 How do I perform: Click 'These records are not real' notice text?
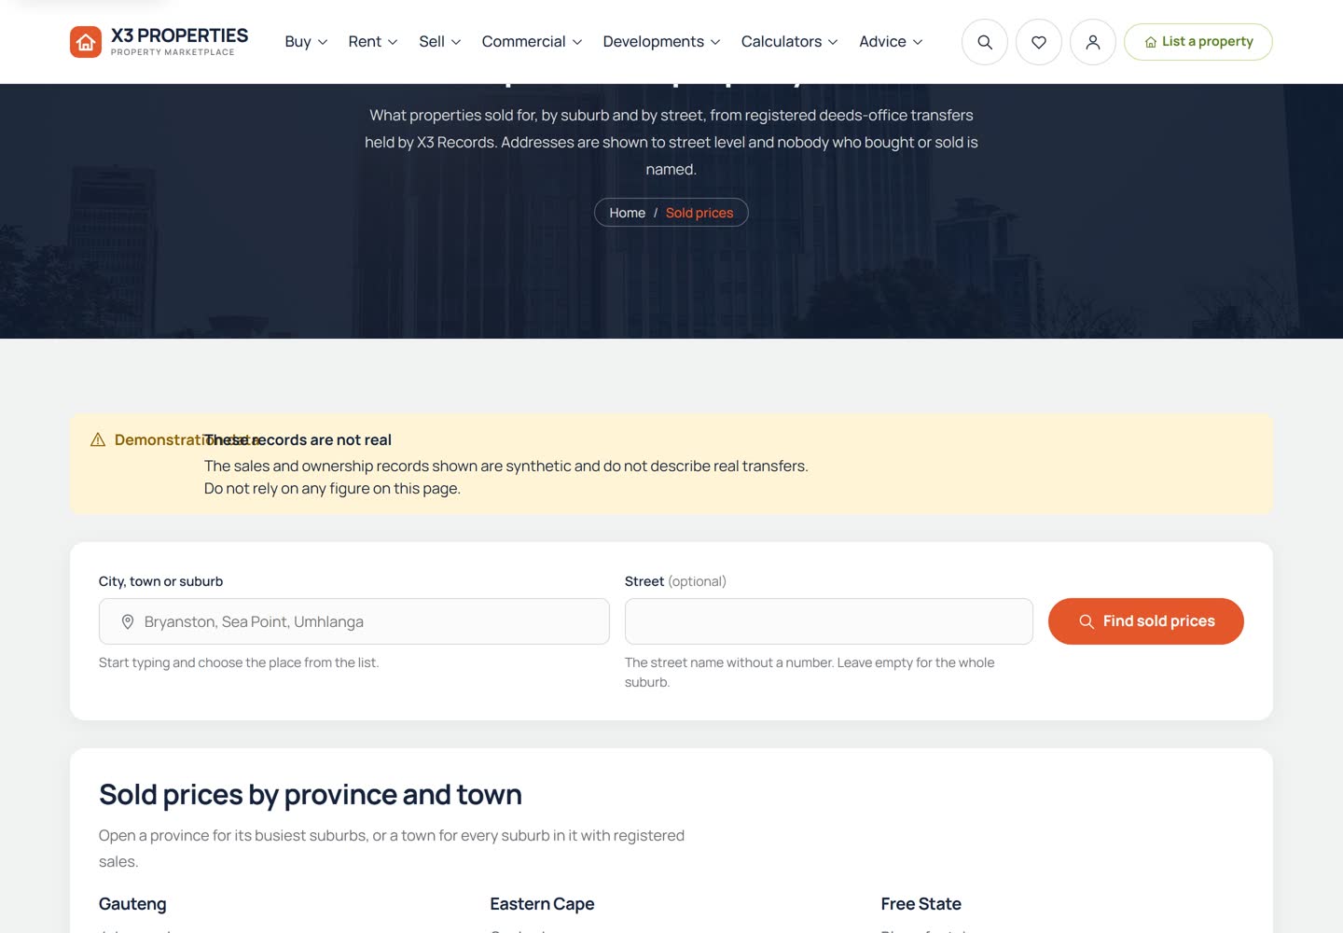(x=298, y=439)
